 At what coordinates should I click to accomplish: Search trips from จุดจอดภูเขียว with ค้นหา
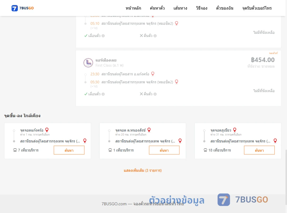point(259,150)
